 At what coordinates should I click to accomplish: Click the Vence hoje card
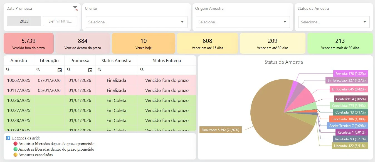pyautogui.click(x=144, y=43)
